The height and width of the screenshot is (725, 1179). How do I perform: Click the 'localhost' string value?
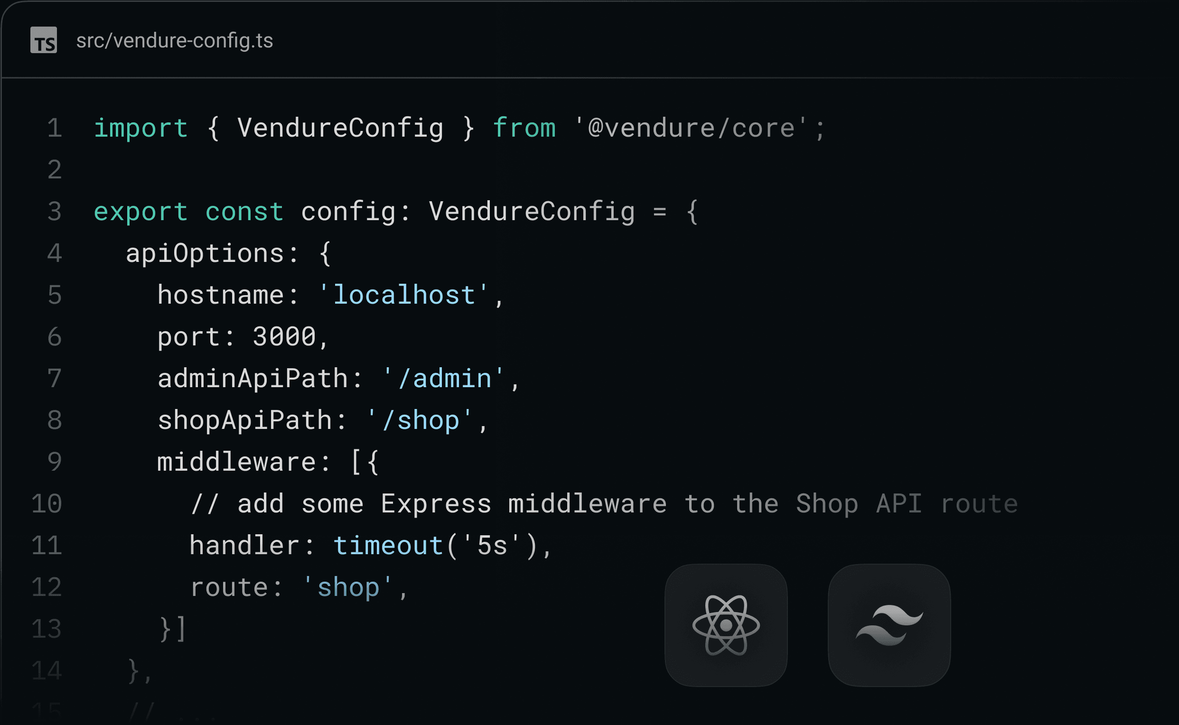click(x=404, y=295)
